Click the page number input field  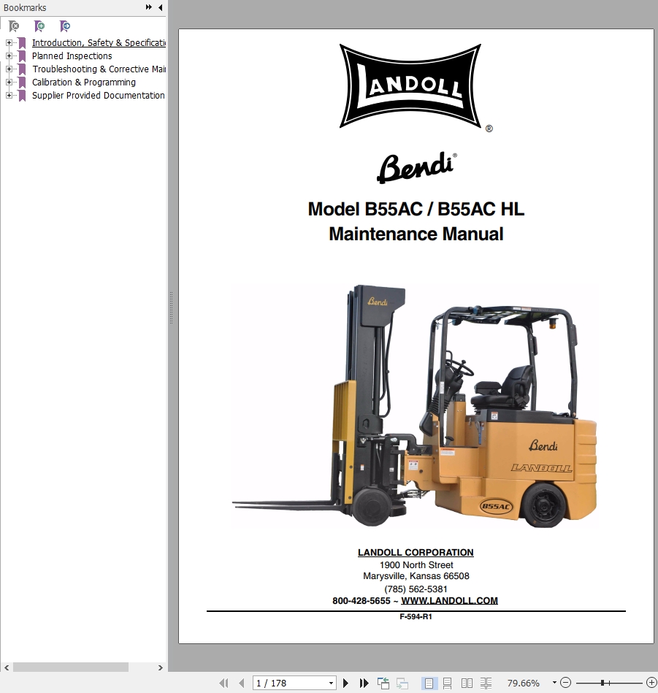point(289,684)
